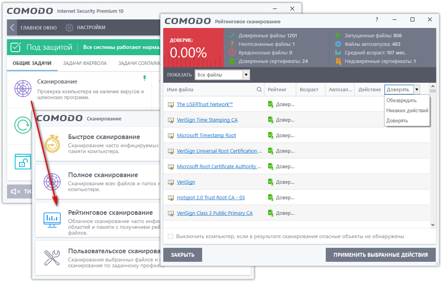The height and width of the screenshot is (282, 442).
Task: Click the Рейтинговое сканирование monitor chart icon
Action: click(52, 220)
